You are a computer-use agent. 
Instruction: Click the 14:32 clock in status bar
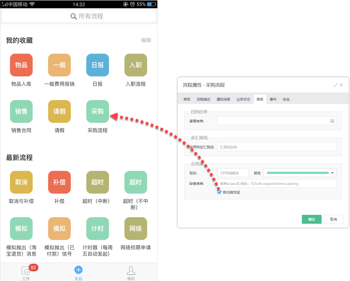[79, 4]
